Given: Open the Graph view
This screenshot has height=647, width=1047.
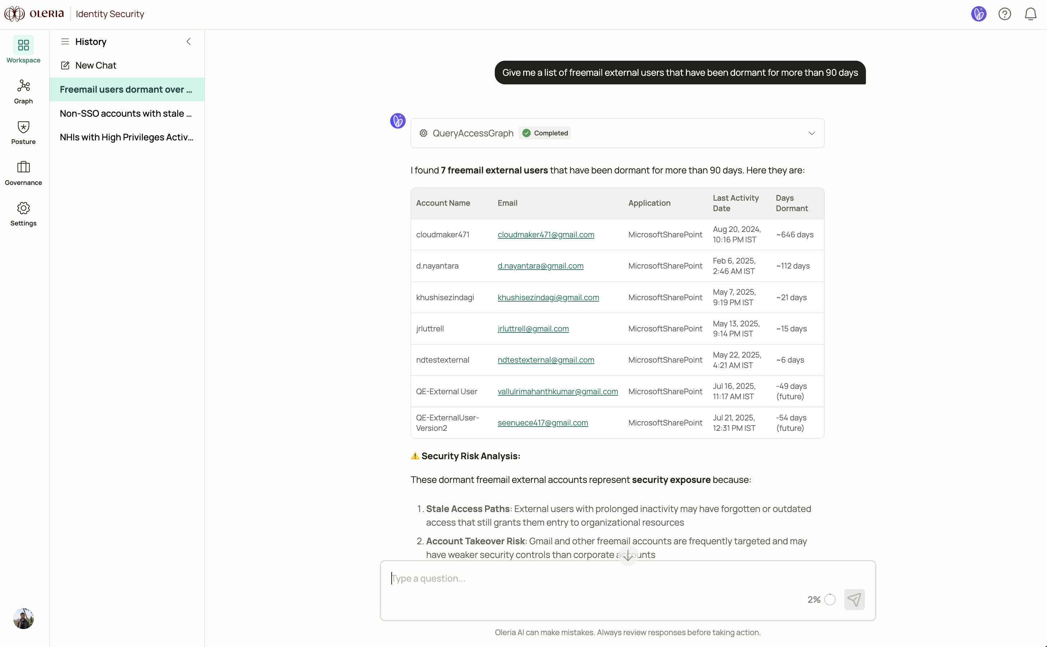Looking at the screenshot, I should [x=23, y=91].
